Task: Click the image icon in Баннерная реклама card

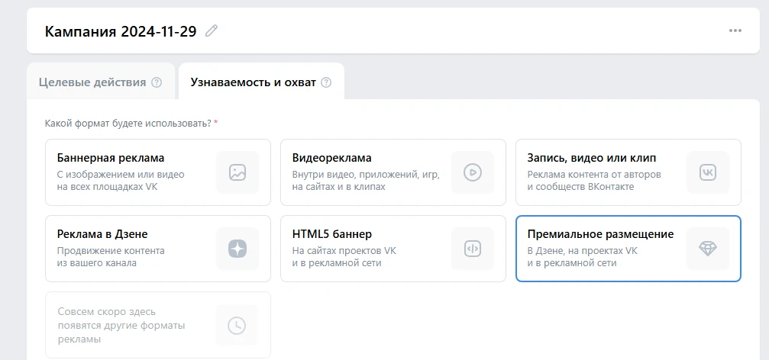Action: click(x=237, y=172)
